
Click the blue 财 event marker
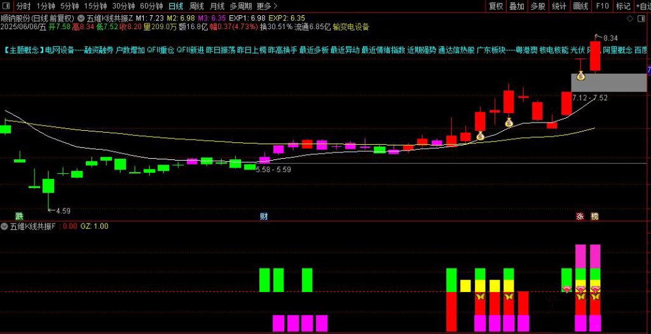pyautogui.click(x=264, y=216)
